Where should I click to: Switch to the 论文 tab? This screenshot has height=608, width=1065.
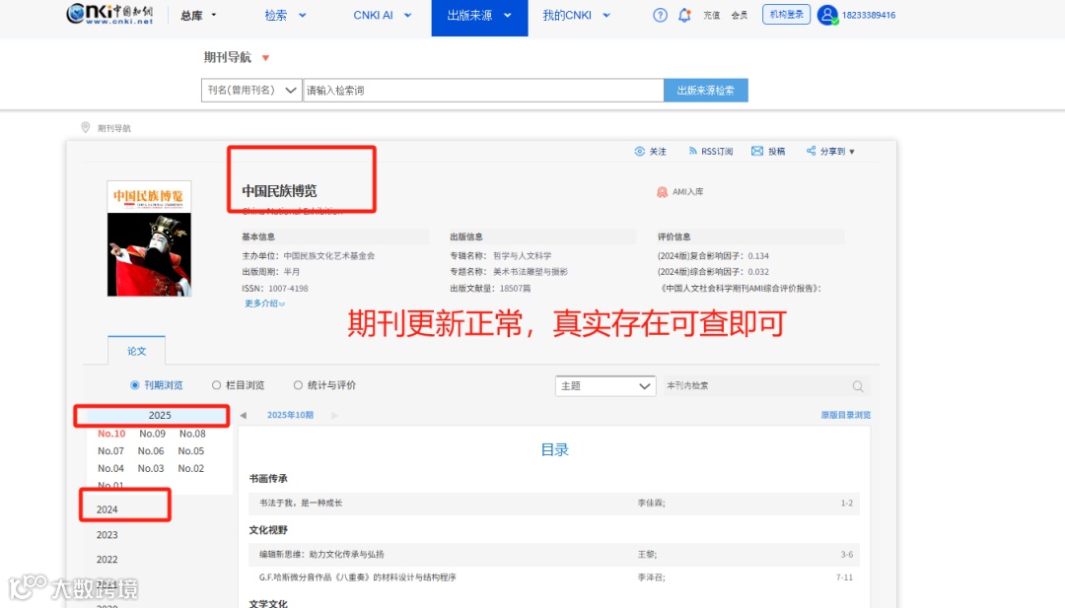point(136,351)
